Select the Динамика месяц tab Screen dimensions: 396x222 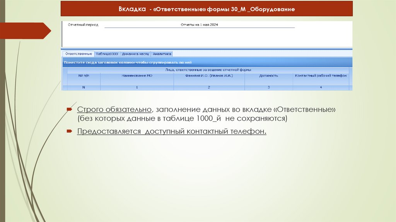tap(135, 54)
